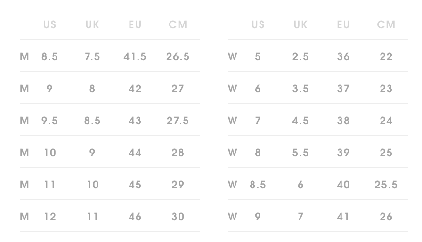
Task: Click the EU size 46 cell
Action: pyautogui.click(x=135, y=217)
